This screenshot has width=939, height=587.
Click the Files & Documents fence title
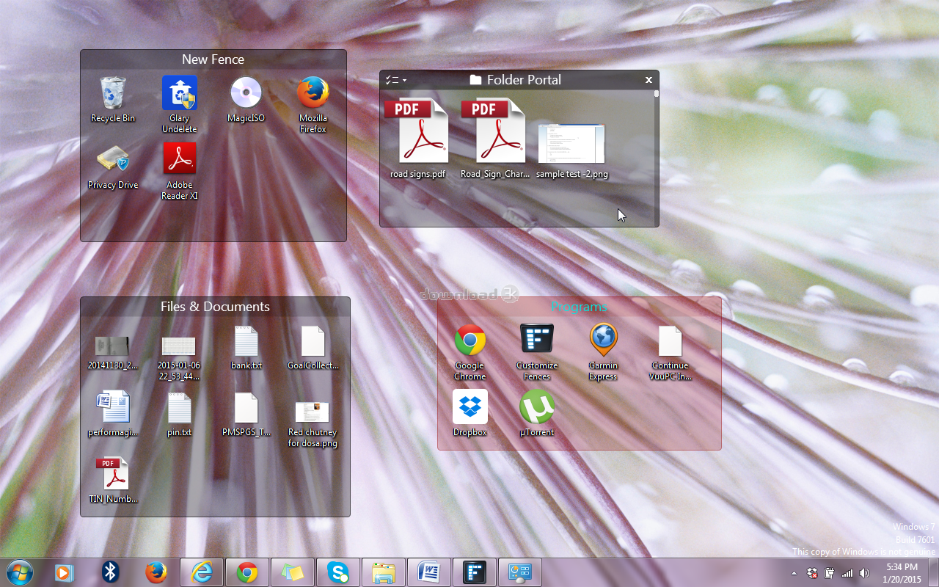click(215, 307)
